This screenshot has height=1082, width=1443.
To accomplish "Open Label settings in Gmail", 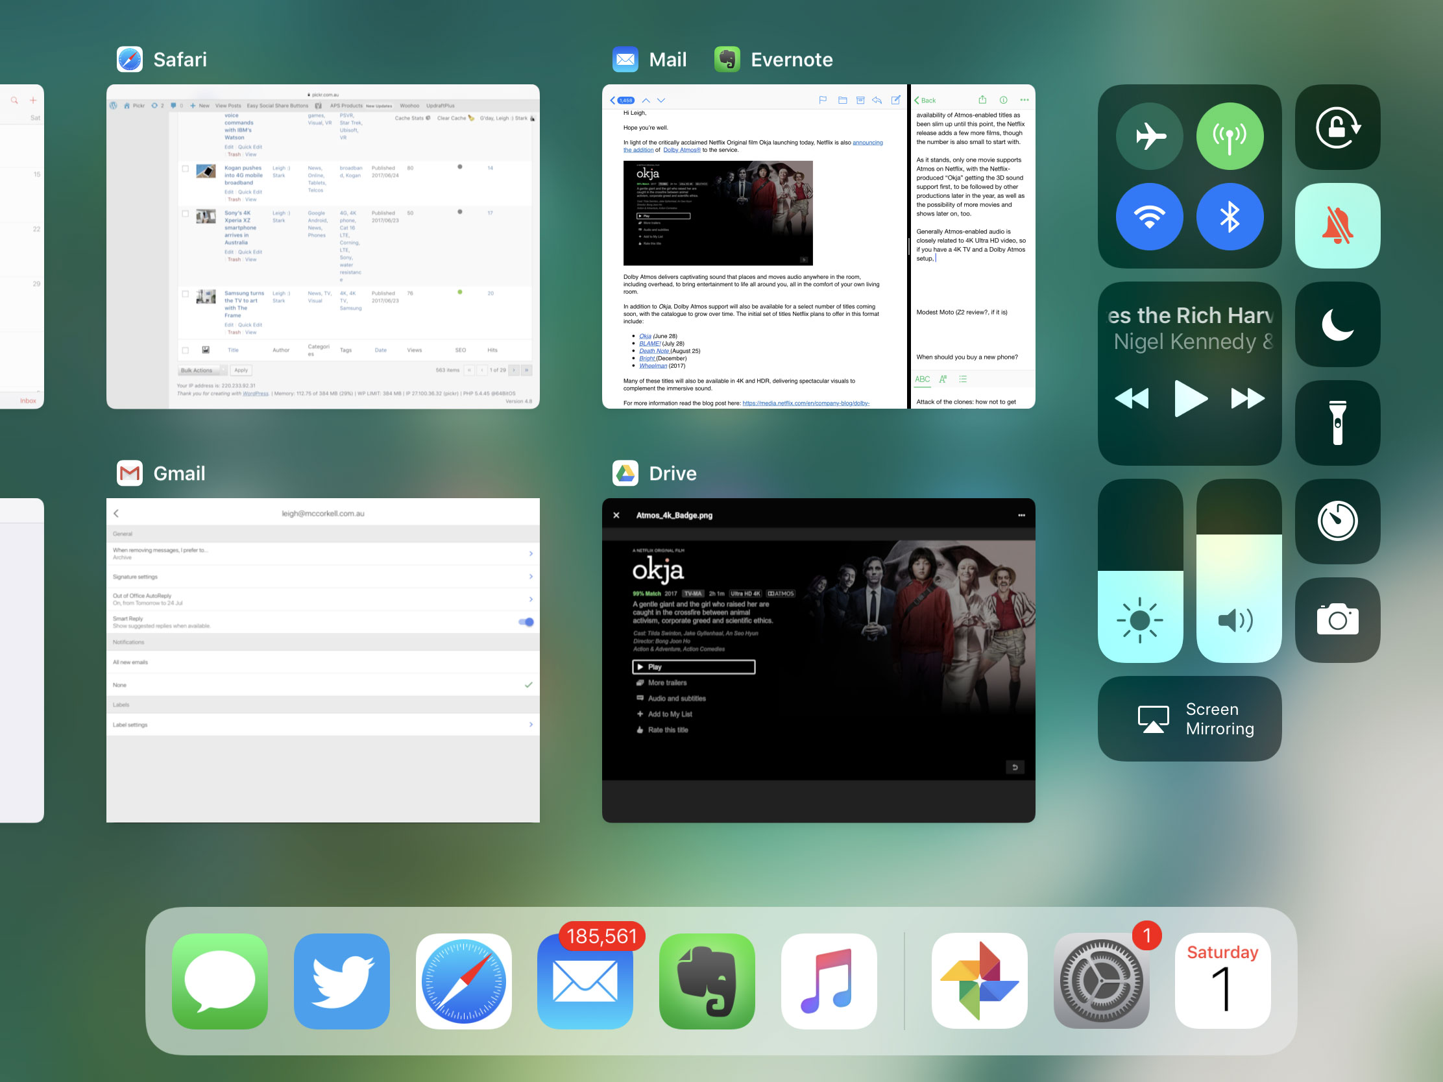I will [x=323, y=725].
